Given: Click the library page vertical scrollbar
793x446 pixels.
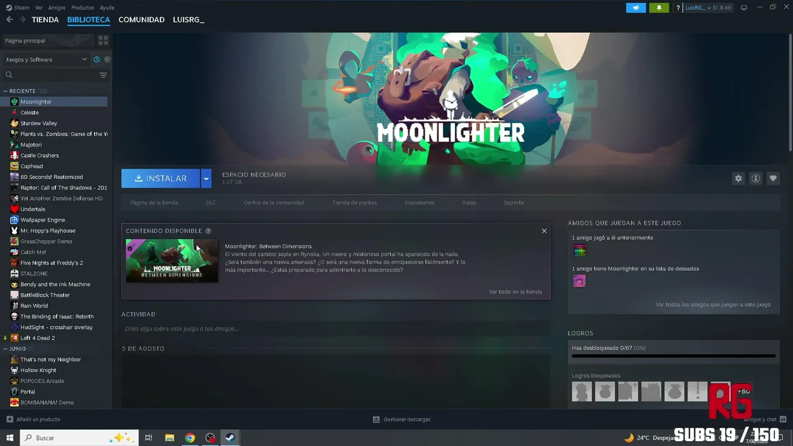Looking at the screenshot, I should click(790, 93).
